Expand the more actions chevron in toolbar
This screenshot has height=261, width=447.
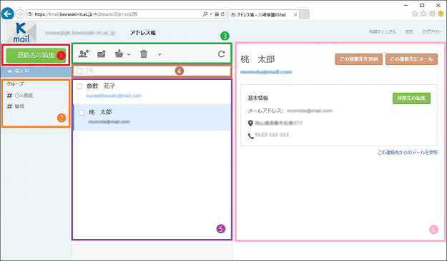point(159,54)
